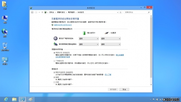Open lid close action dropdown for plugged in
Image resolution: width=181 pixels, height=102 pixels.
click(111, 44)
